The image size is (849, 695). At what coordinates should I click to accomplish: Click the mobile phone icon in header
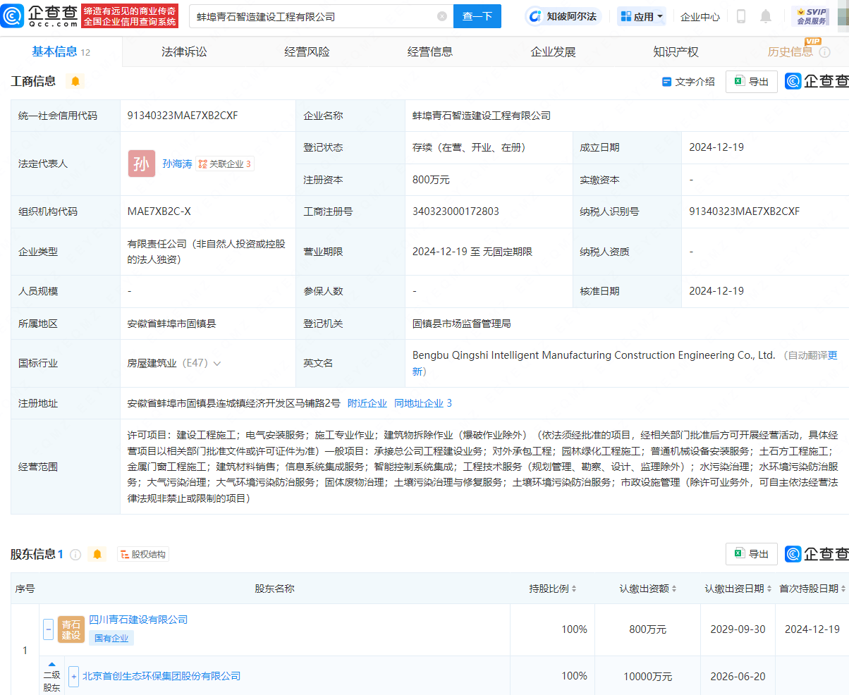click(741, 16)
